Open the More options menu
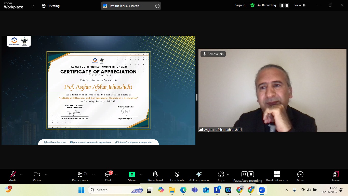The image size is (348, 196). [300, 176]
